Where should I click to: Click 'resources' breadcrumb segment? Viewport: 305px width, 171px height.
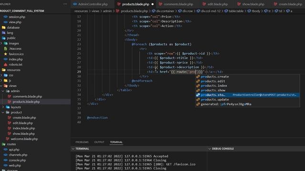click(x=81, y=11)
